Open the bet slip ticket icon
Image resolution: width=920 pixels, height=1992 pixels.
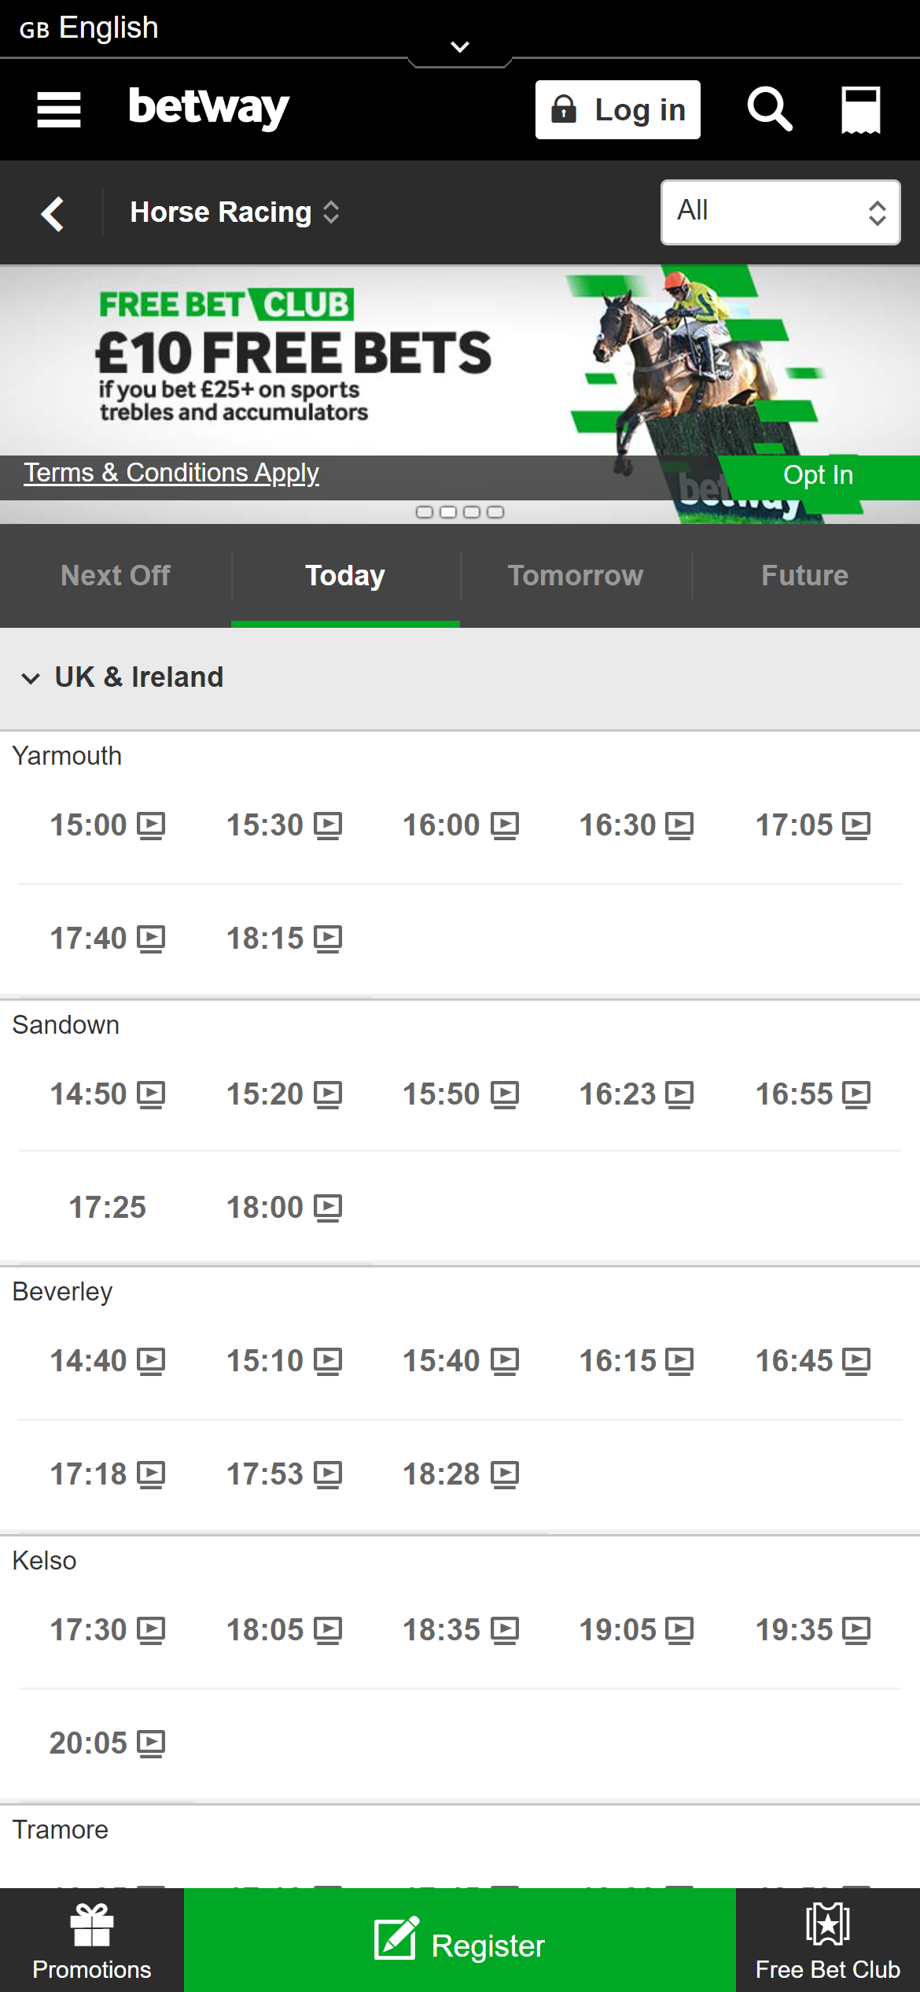pos(859,109)
